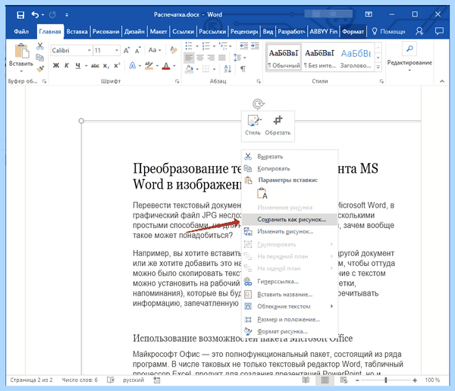Screen dimensions: 455x391
Task: Increase paragraph indent
Action: pyautogui.click(x=255, y=45)
